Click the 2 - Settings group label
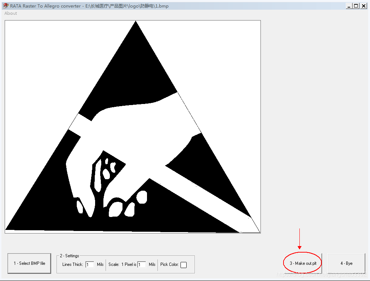 click(70, 256)
